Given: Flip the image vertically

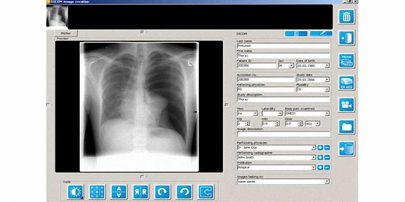Looking at the screenshot, I should 119,191.
